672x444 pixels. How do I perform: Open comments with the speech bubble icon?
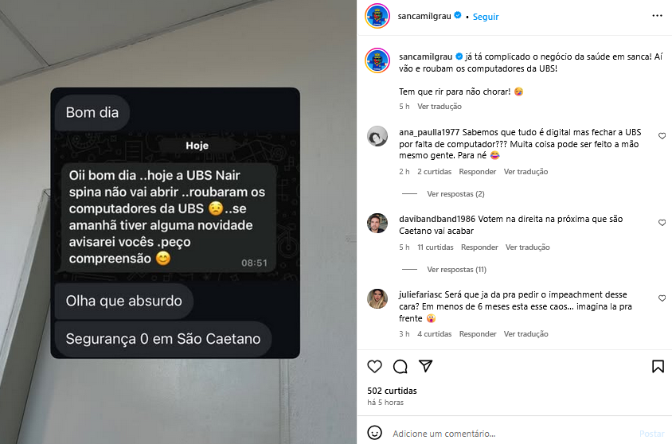400,367
